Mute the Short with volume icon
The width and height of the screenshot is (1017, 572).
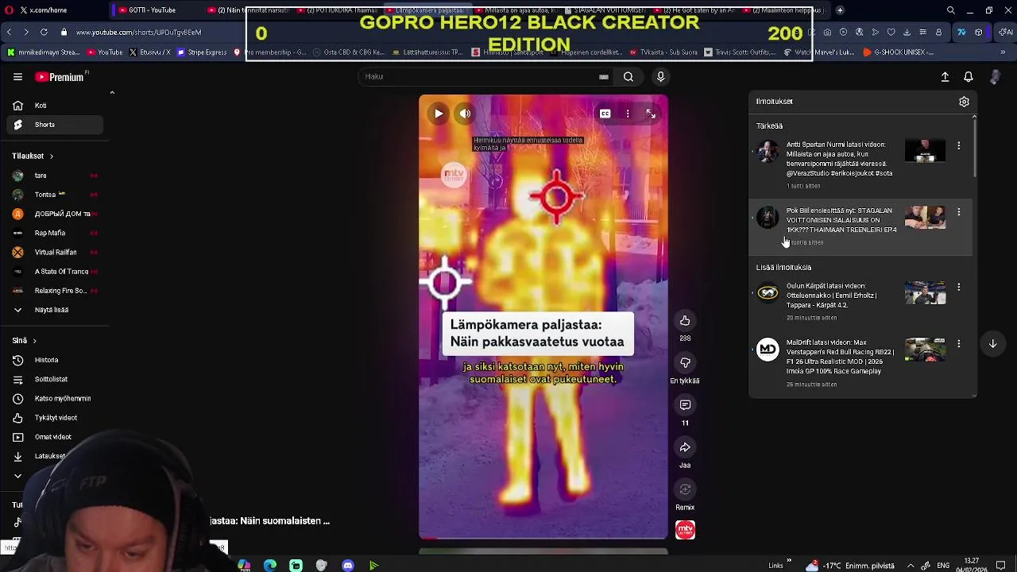pos(465,114)
